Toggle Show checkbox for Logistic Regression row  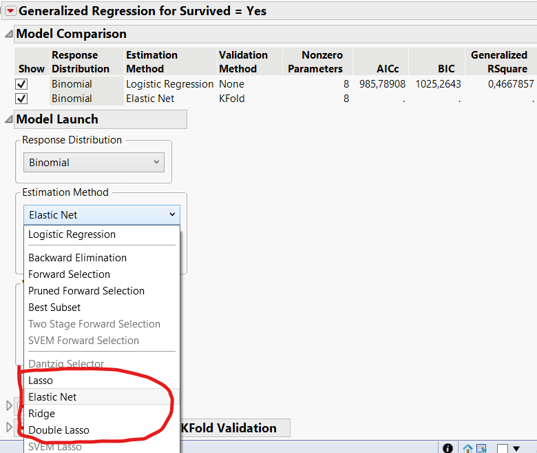pyautogui.click(x=22, y=84)
